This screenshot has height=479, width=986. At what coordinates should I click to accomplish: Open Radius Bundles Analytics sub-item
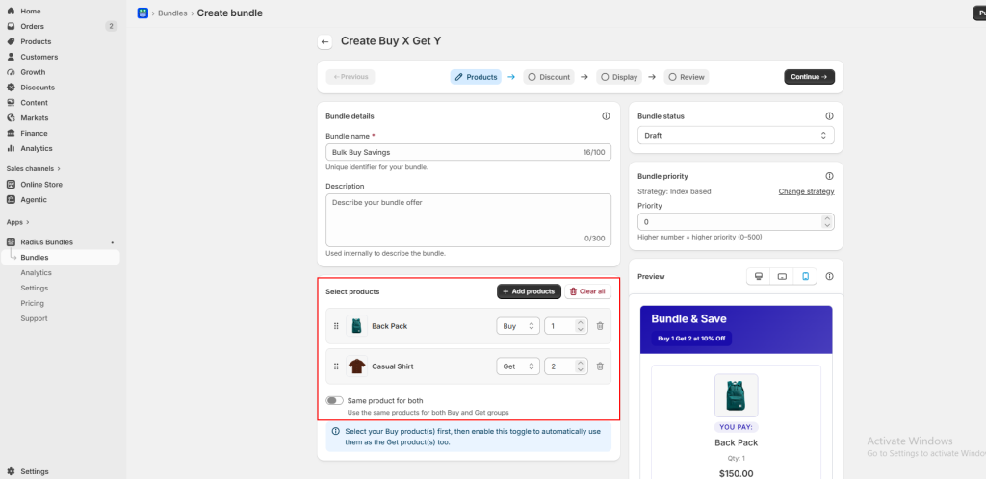pyautogui.click(x=36, y=273)
